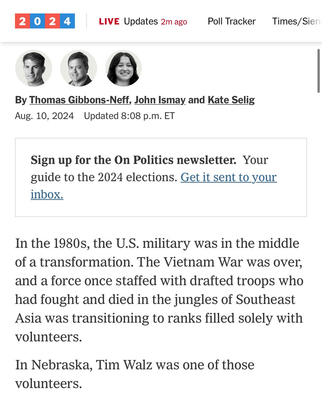Click "Get it sent to your" link

(229, 177)
